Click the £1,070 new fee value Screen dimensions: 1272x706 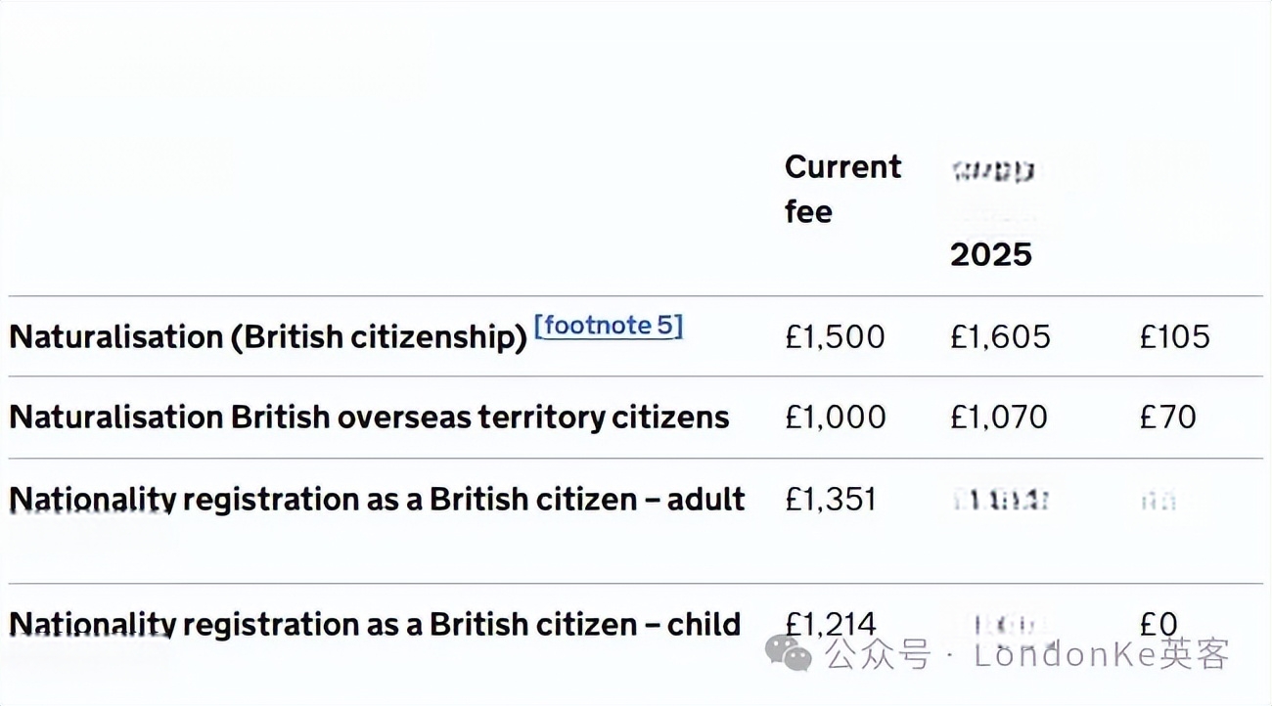coord(999,418)
